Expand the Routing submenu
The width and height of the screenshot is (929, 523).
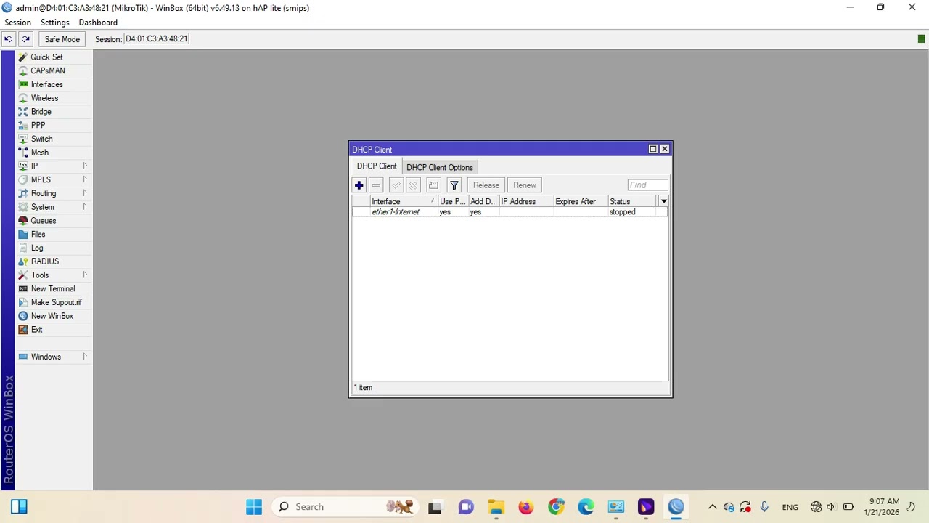[54, 193]
